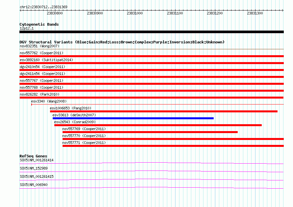This screenshot has height=207, width=293.
Task: Click the red bar for nsv557769
Action: (150, 132)
